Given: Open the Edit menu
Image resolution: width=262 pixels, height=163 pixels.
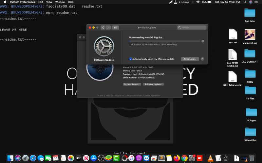Looking at the screenshot, I should (41, 2).
